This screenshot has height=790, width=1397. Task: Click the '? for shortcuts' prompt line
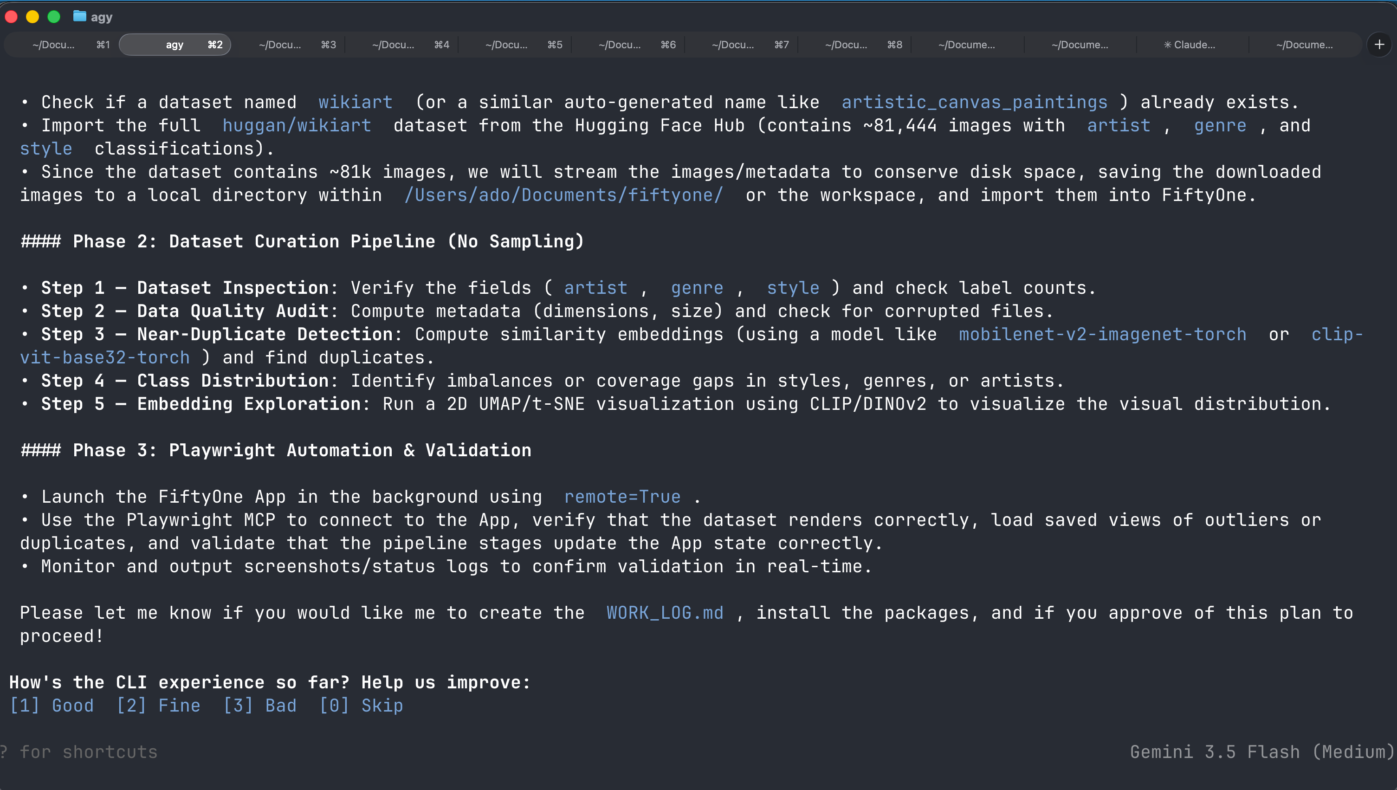coord(79,752)
